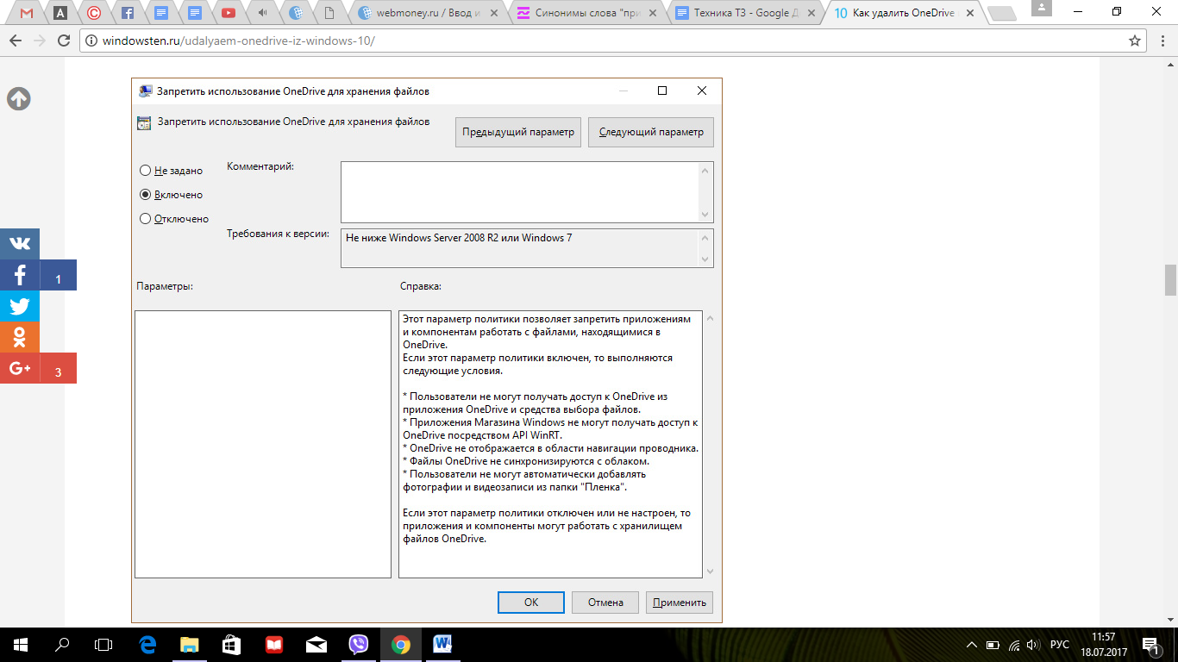
Task: Launch Microsoft Edge from taskbar
Action: point(147,644)
